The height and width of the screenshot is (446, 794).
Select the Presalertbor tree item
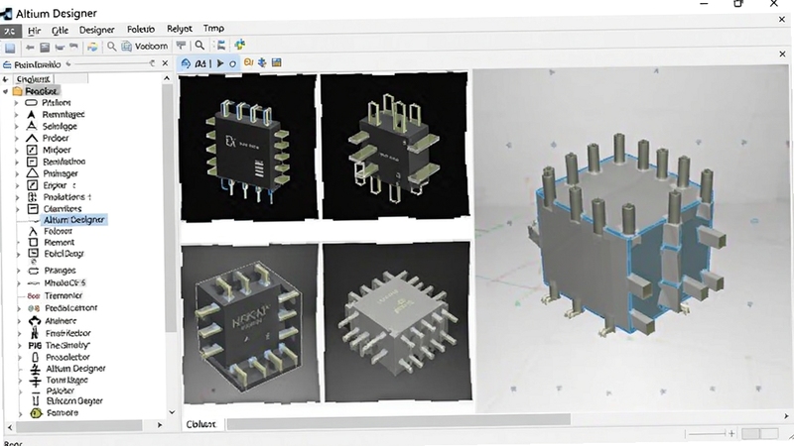click(67, 358)
